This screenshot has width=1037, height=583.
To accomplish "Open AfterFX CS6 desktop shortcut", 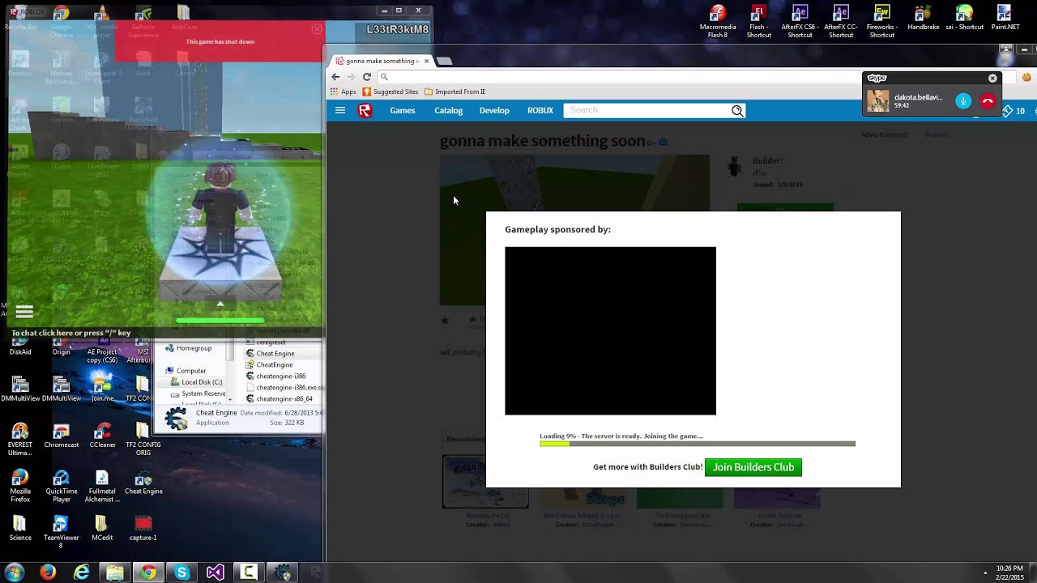I will (800, 22).
